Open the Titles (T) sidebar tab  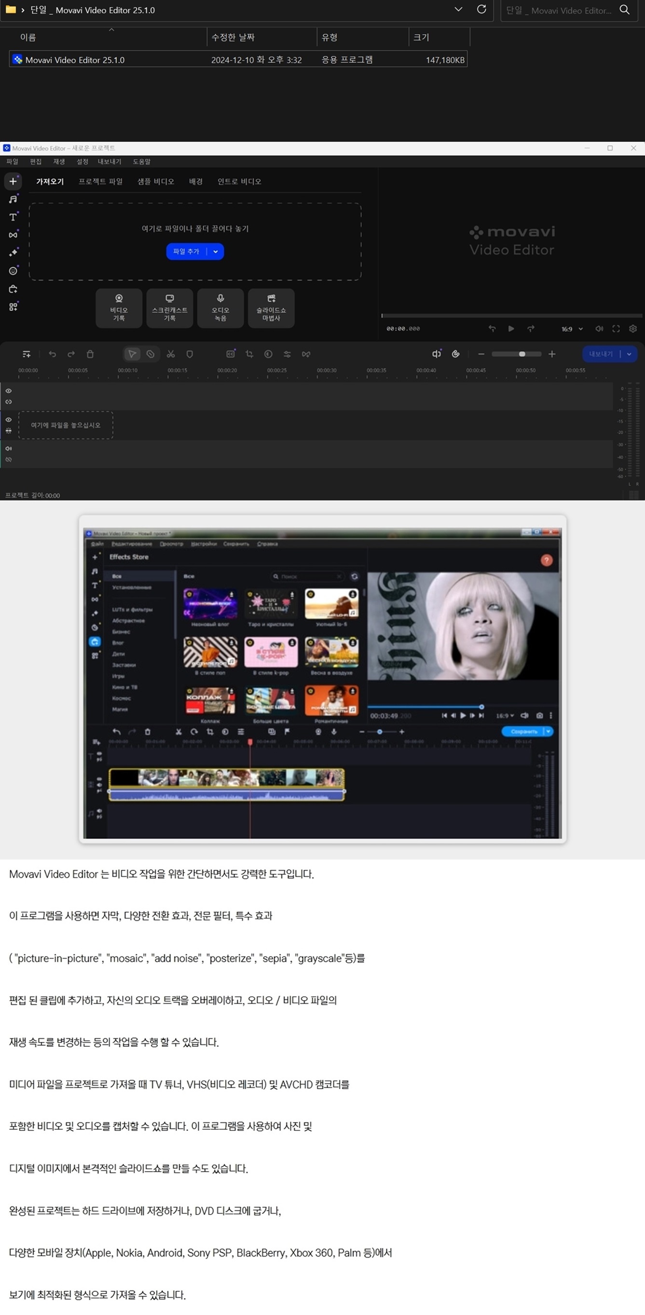(x=13, y=217)
